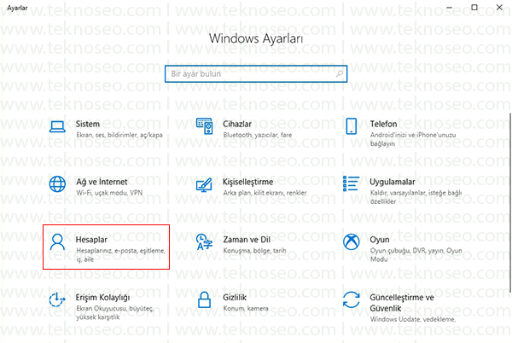Viewport: 512px width, 343px height.
Task: Go to Cihazlar settings title
Action: (x=237, y=124)
